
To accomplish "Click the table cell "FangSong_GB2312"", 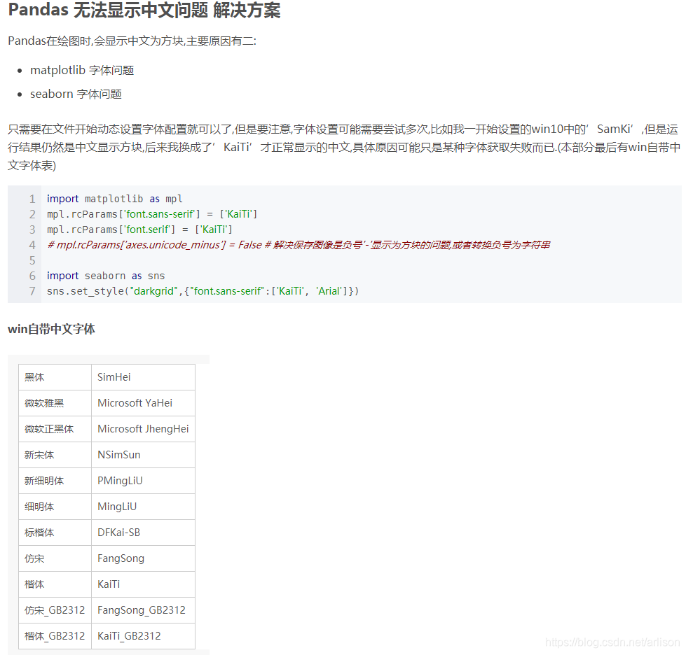I will click(x=143, y=610).
